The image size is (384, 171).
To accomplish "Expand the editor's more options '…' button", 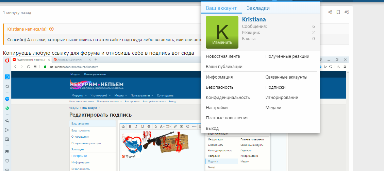I will click(x=194, y=126).
